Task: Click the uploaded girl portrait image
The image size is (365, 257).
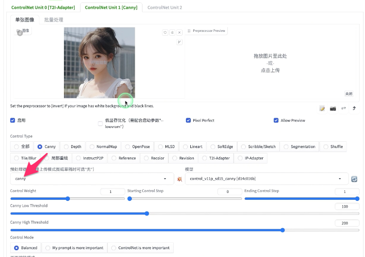Action: point(100,63)
